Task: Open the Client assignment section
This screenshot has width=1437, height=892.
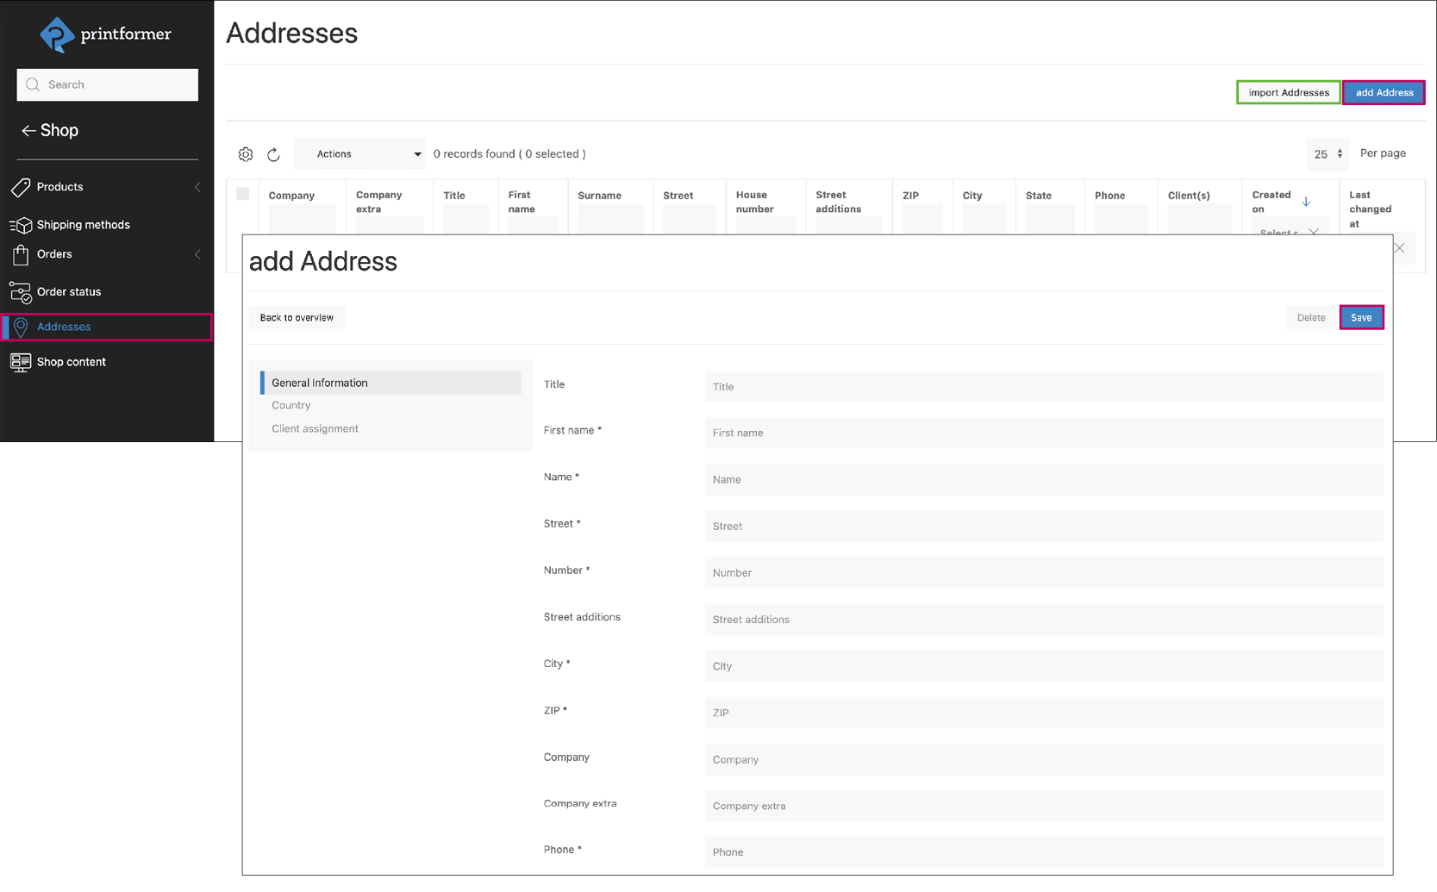Action: 315,428
